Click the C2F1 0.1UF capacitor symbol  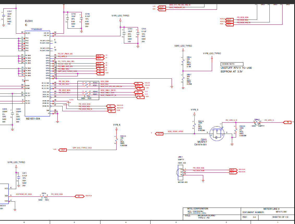19,178
